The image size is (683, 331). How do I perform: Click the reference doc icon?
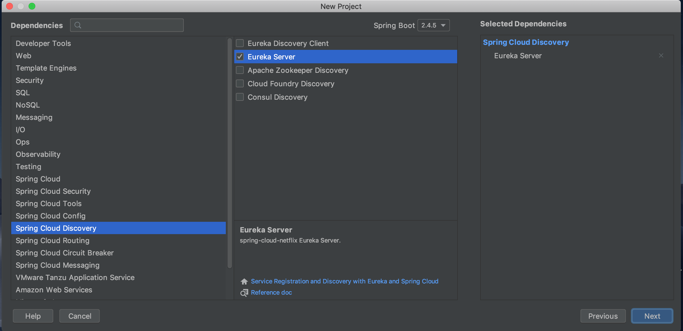244,293
